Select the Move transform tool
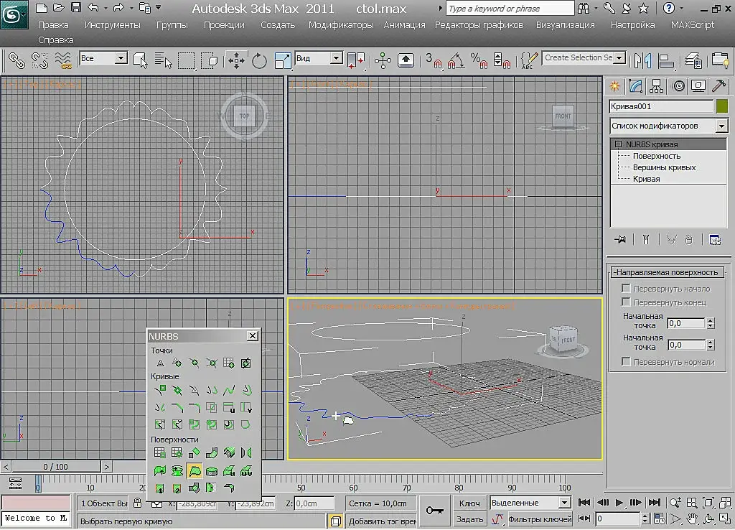 (236, 60)
